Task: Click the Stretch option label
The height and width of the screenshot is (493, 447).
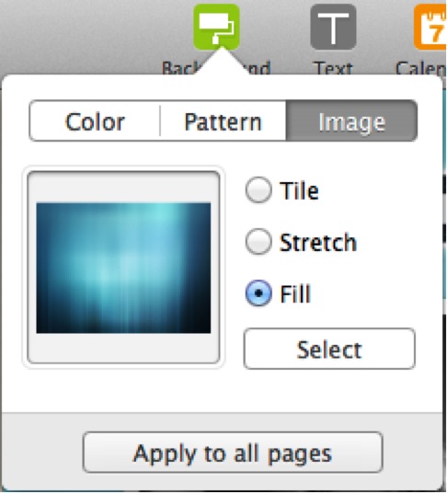Action: (x=318, y=242)
